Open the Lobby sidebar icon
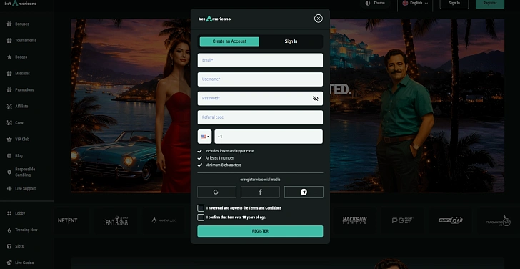This screenshot has height=269, width=520. coord(9,213)
